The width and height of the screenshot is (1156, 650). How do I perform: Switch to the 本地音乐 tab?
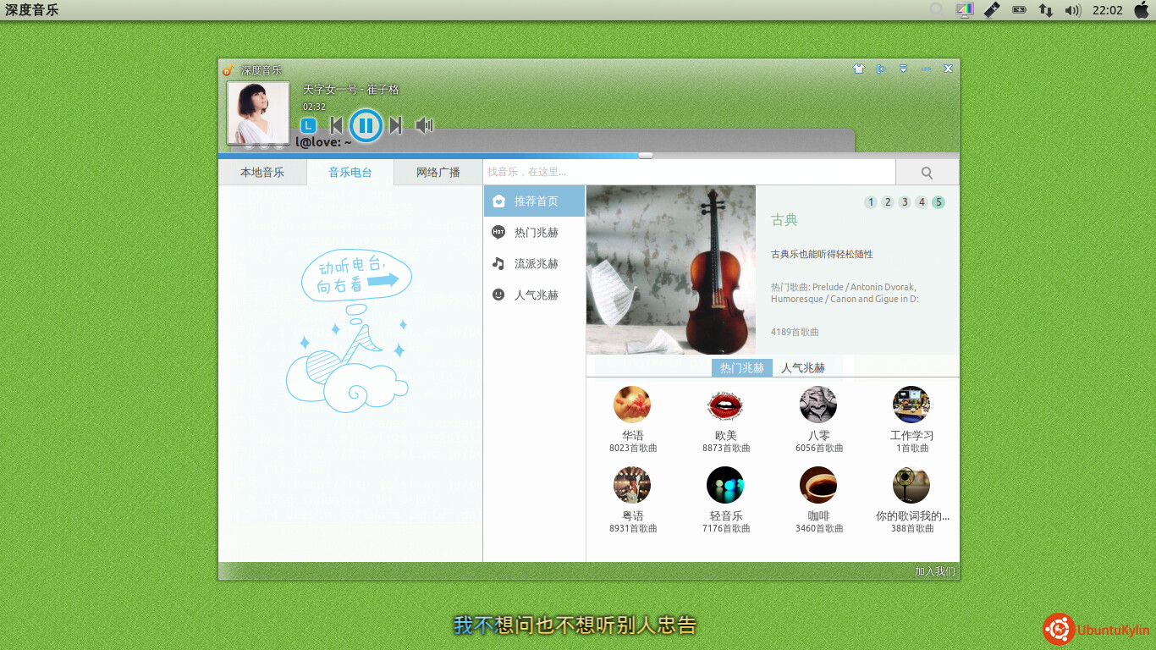pos(262,173)
